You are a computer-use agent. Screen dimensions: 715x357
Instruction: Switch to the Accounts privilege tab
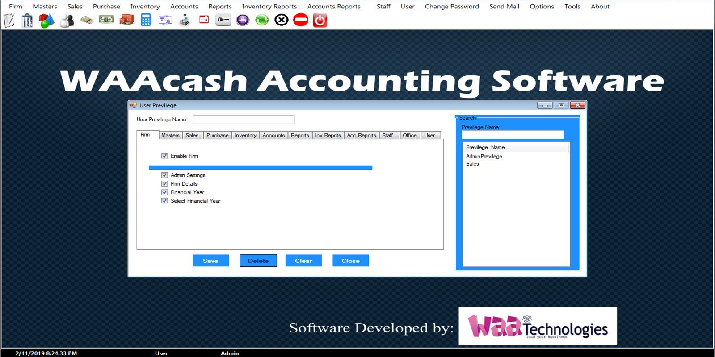(273, 135)
